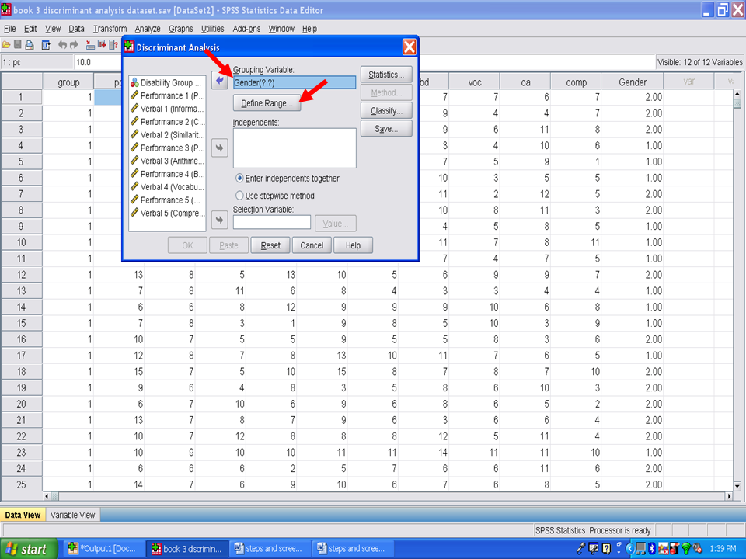This screenshot has height=559, width=746.
Task: Switch to the Variable View tab
Action: [x=72, y=515]
